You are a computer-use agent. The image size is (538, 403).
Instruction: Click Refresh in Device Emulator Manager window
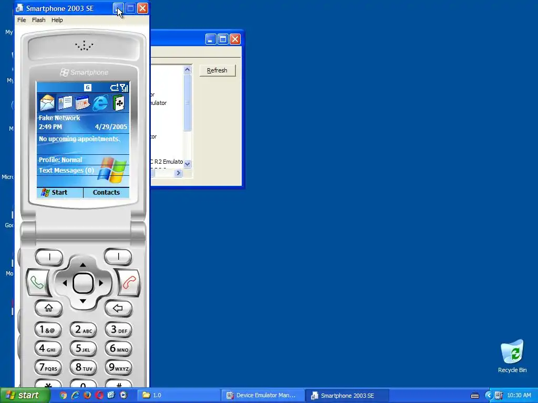tap(218, 70)
